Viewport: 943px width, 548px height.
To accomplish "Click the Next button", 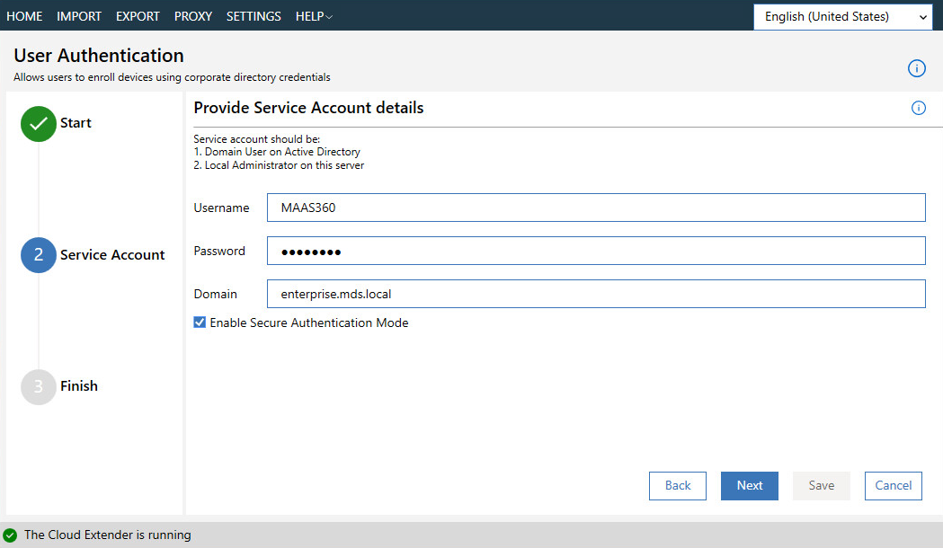I will click(749, 485).
